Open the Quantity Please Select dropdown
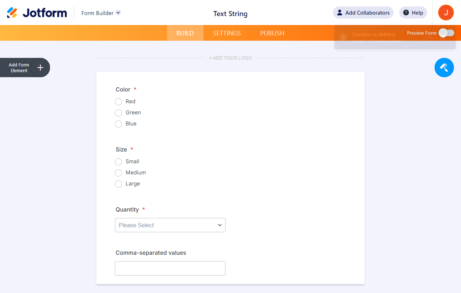Image resolution: width=461 pixels, height=293 pixels. [170, 225]
